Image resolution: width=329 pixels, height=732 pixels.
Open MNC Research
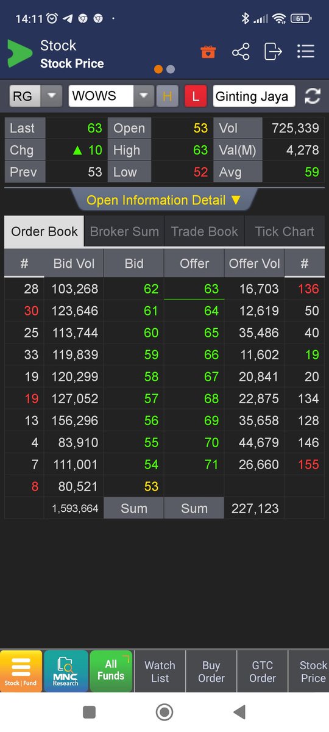(x=66, y=671)
